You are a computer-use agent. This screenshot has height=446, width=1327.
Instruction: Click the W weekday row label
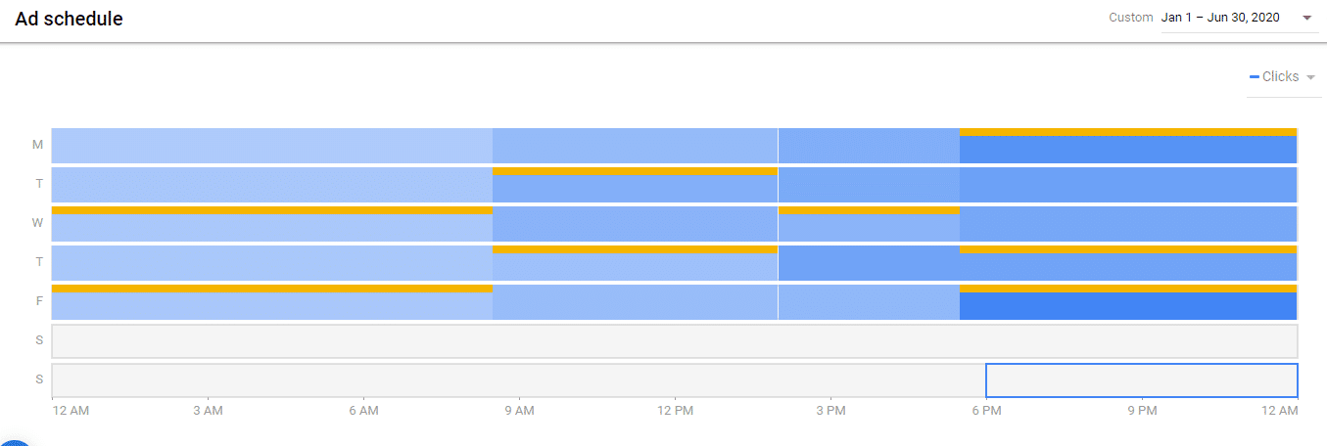[37, 223]
